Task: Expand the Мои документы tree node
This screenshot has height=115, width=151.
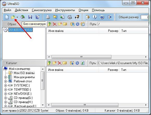Action: tap(5, 77)
